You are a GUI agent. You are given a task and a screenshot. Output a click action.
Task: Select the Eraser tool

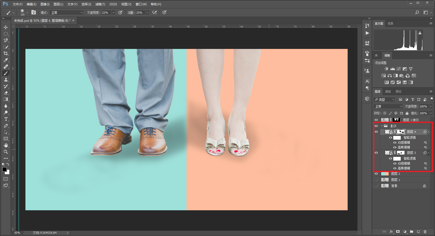pos(6,93)
